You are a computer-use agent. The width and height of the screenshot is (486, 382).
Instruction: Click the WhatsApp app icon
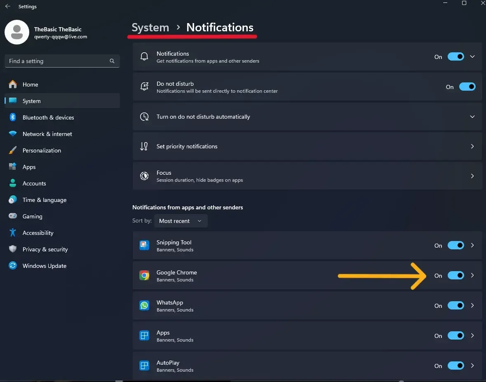(144, 306)
